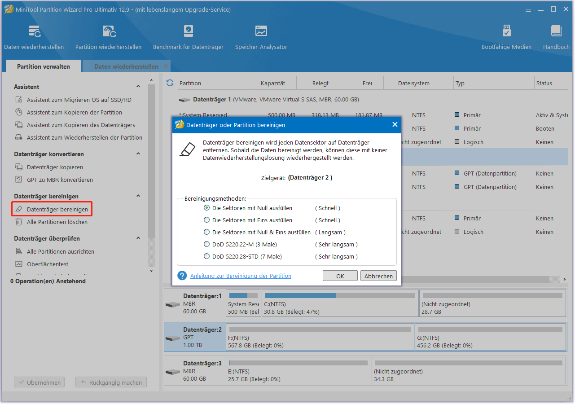Sort by Dateisystem column header
This screenshot has width=575, height=404.
pos(414,83)
